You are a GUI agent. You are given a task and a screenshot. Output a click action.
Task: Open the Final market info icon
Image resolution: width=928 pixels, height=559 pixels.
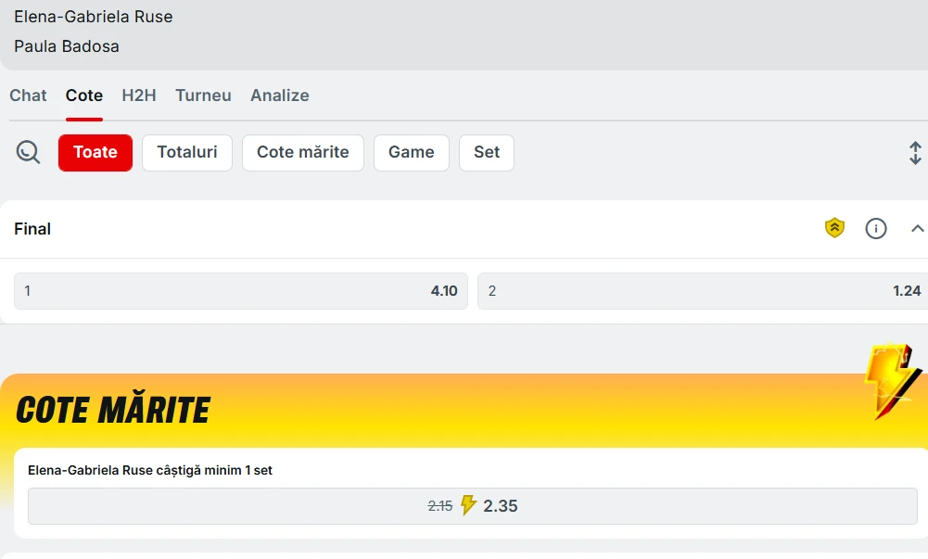876,228
